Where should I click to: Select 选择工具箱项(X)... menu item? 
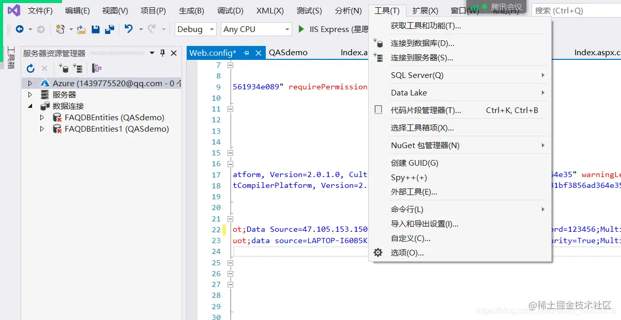[460, 128]
